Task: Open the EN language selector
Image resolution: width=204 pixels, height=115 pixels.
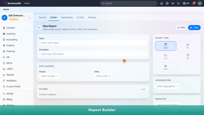Action: (x=186, y=4)
